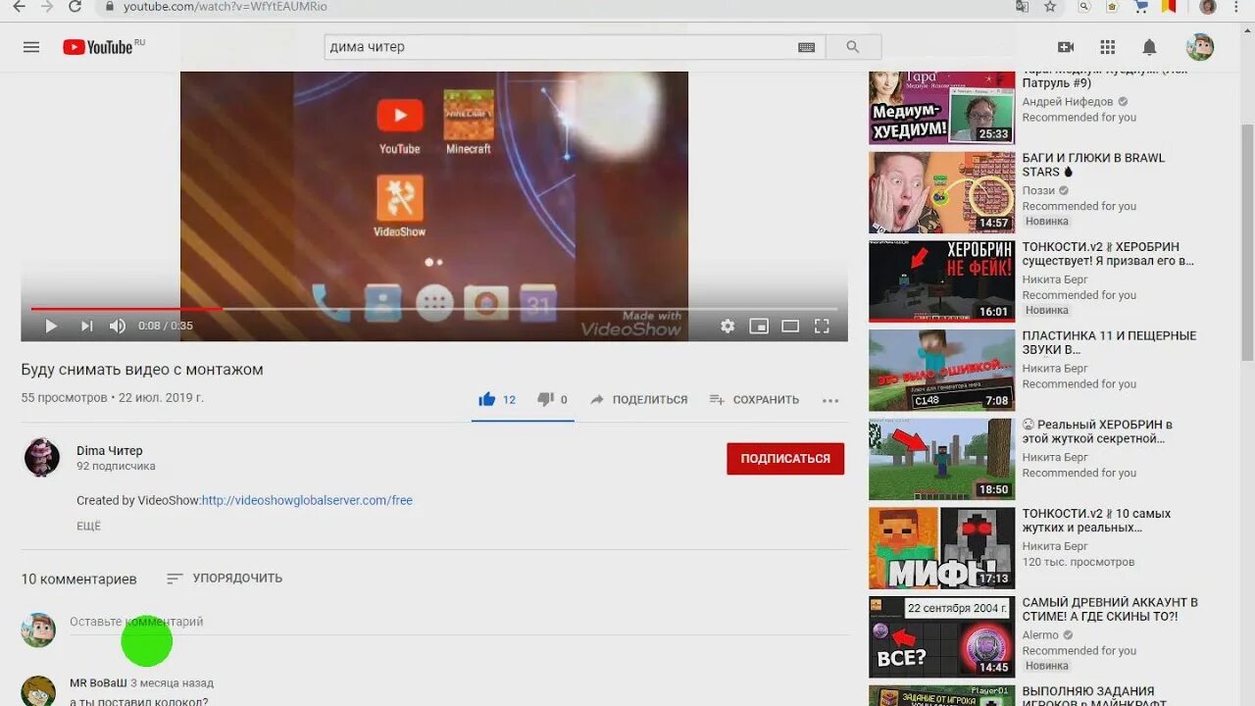The height and width of the screenshot is (706, 1255).
Task: Subscribe with the ПОДПИСАТЬСЯ button
Action: [x=785, y=458]
